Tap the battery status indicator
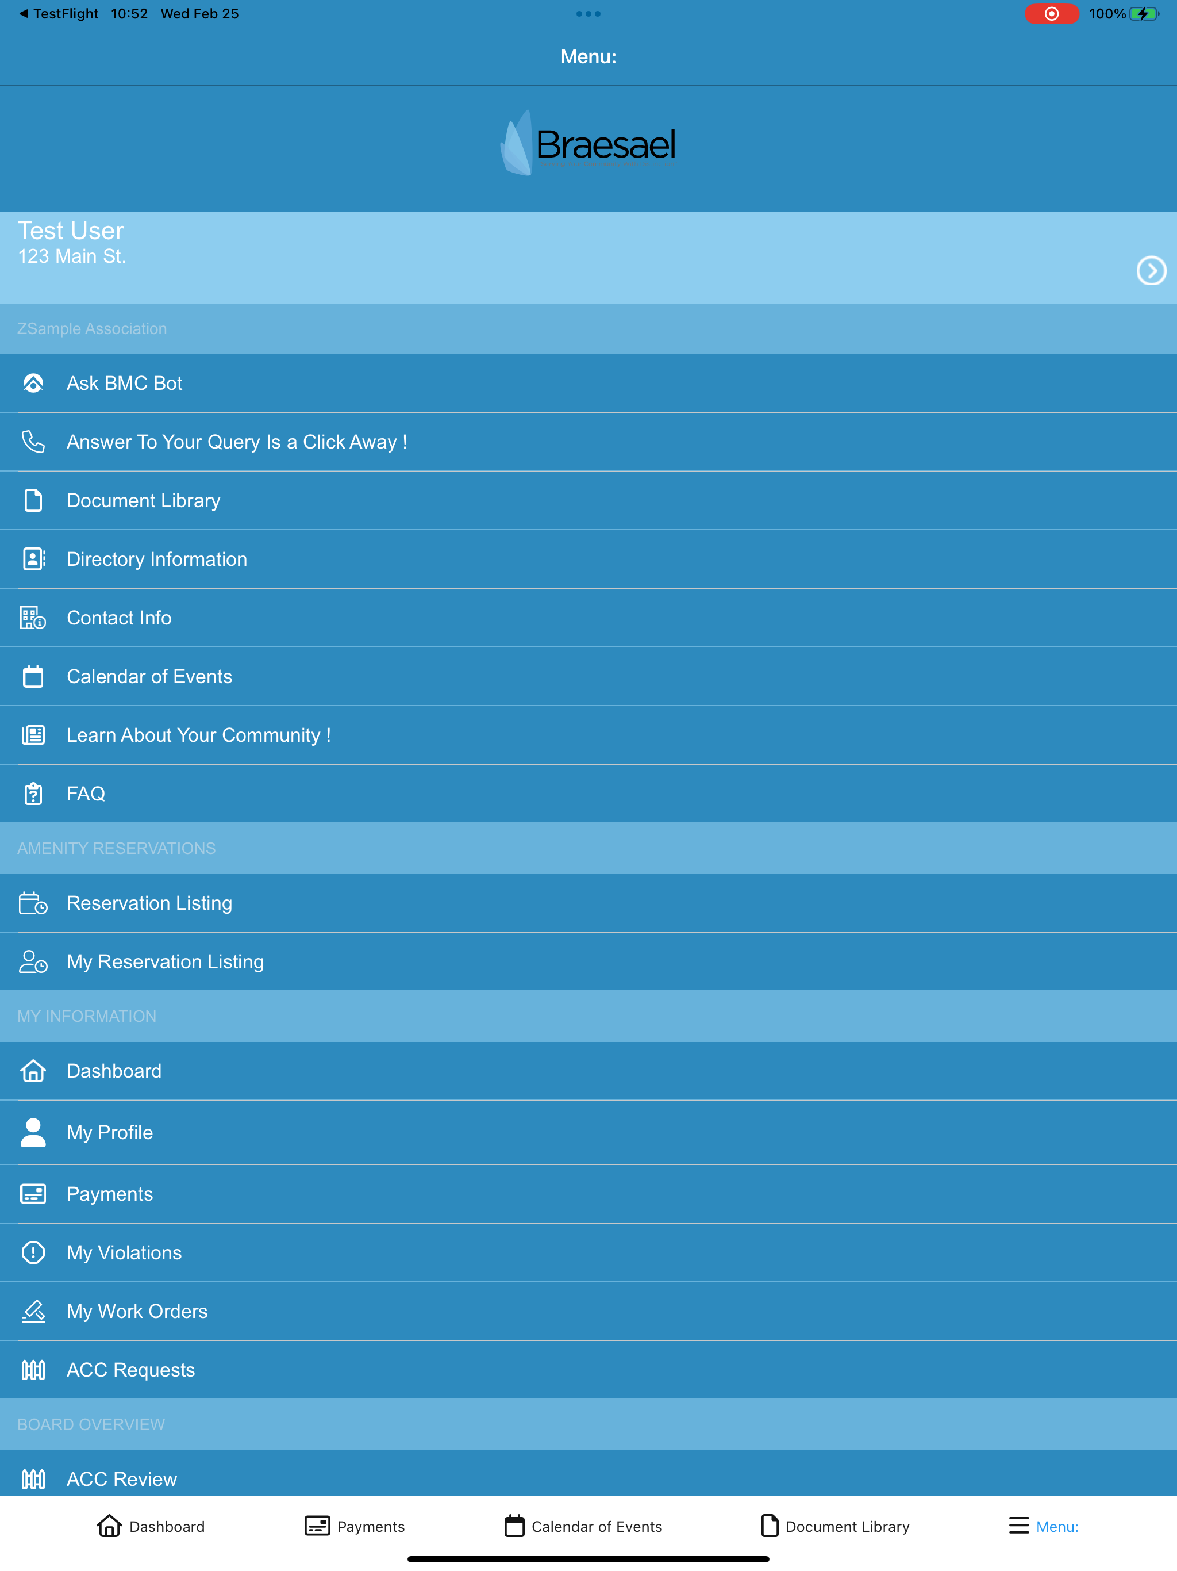This screenshot has height=1571, width=1177. pos(1144,13)
